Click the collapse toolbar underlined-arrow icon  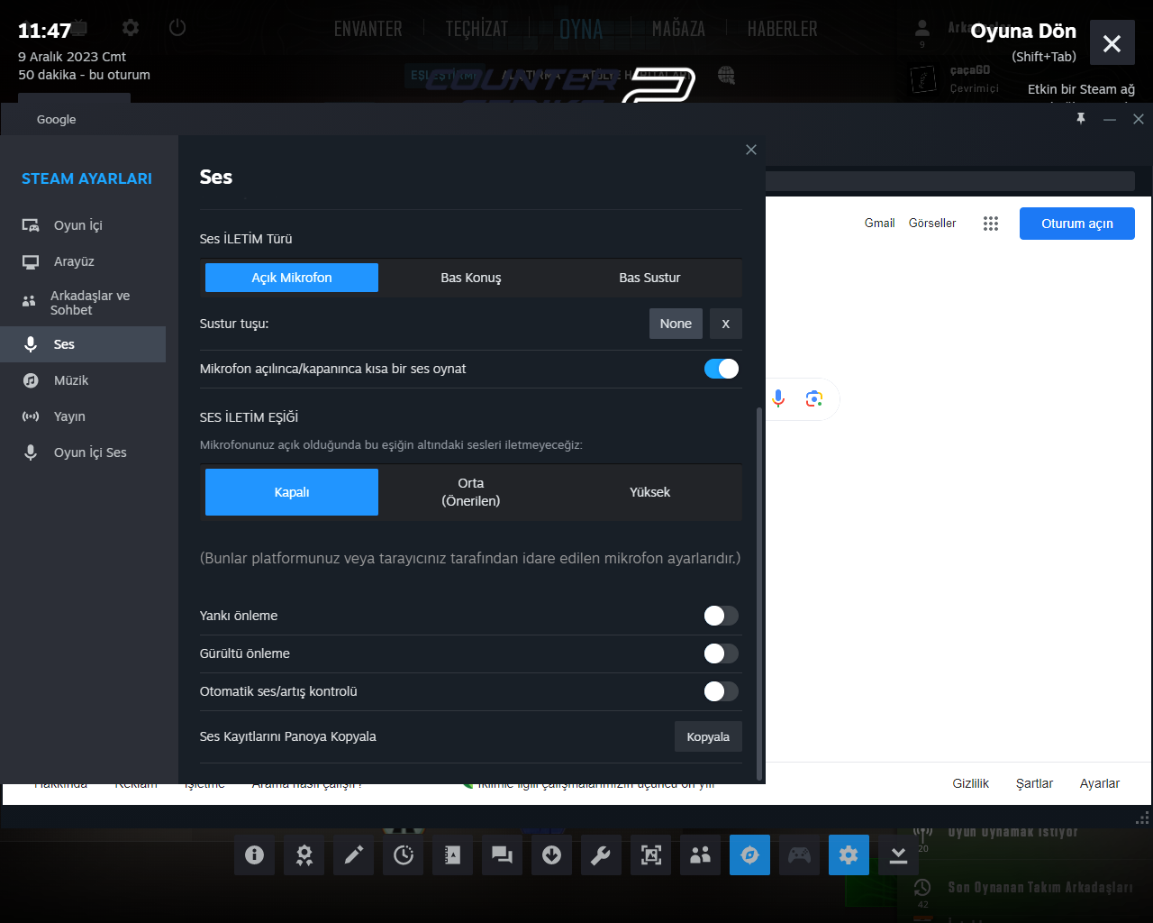pyautogui.click(x=898, y=854)
